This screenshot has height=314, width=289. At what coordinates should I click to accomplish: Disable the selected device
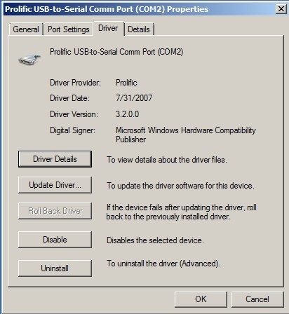pos(55,240)
